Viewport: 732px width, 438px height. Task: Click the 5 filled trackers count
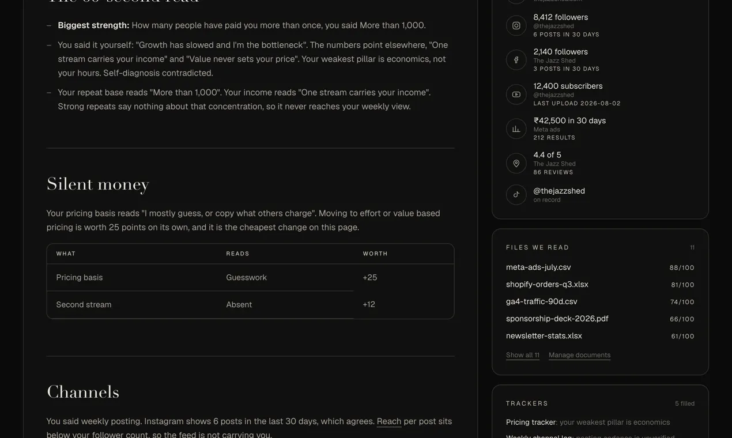click(685, 403)
